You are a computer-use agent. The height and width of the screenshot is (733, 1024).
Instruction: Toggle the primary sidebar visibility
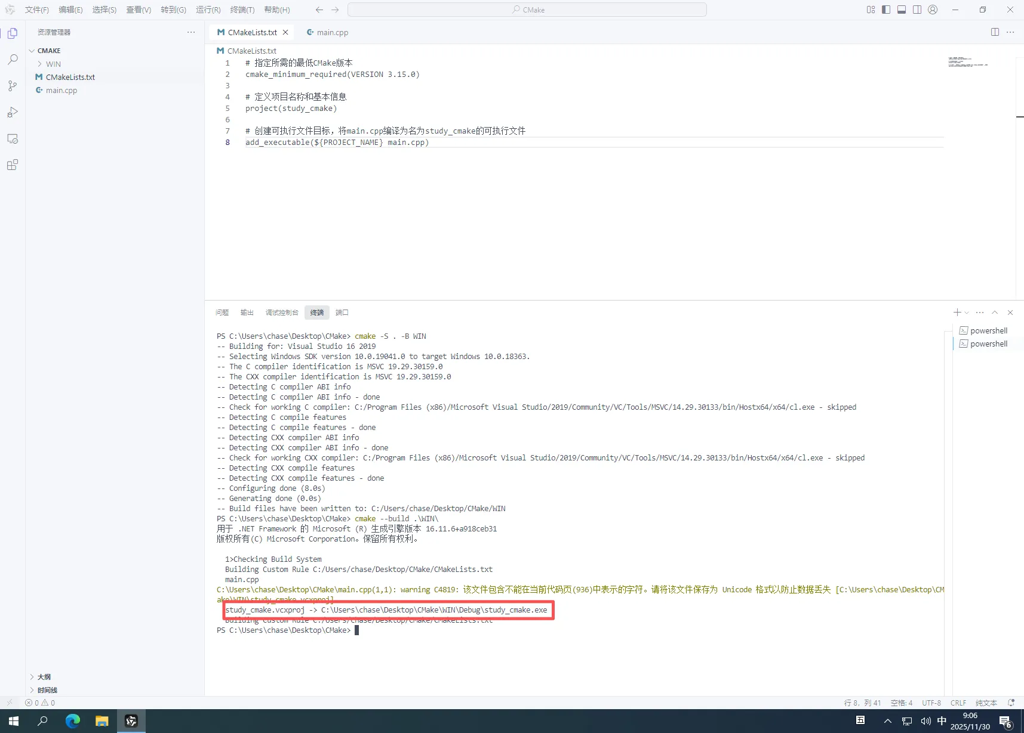(x=886, y=10)
